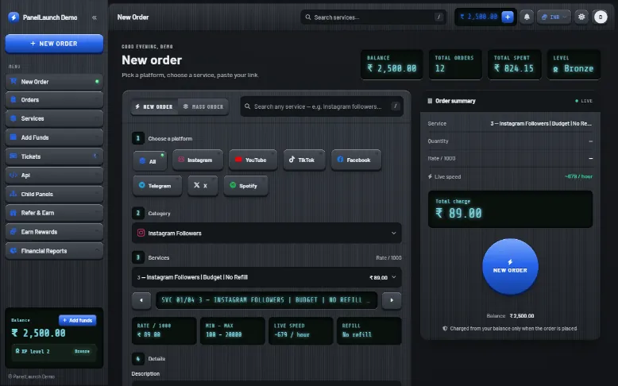
Task: Click Financial Reports icon in sidebar
Action: coord(14,250)
